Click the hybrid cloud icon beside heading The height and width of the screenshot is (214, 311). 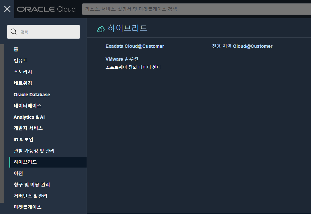coord(101,29)
